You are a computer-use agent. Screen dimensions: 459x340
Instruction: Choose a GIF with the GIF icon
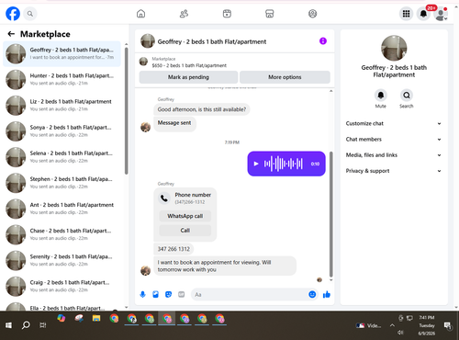(x=182, y=295)
